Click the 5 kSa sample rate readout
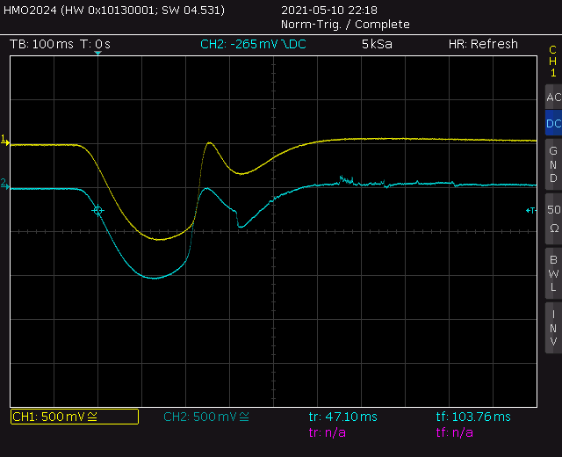The image size is (562, 457). point(377,44)
